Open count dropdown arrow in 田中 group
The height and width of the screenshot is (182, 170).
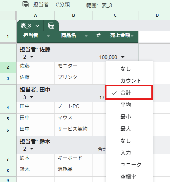(x=32, y=97)
